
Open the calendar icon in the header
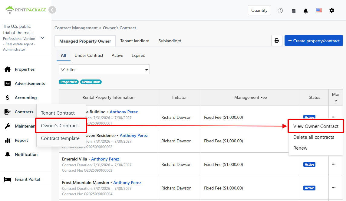tap(294, 11)
